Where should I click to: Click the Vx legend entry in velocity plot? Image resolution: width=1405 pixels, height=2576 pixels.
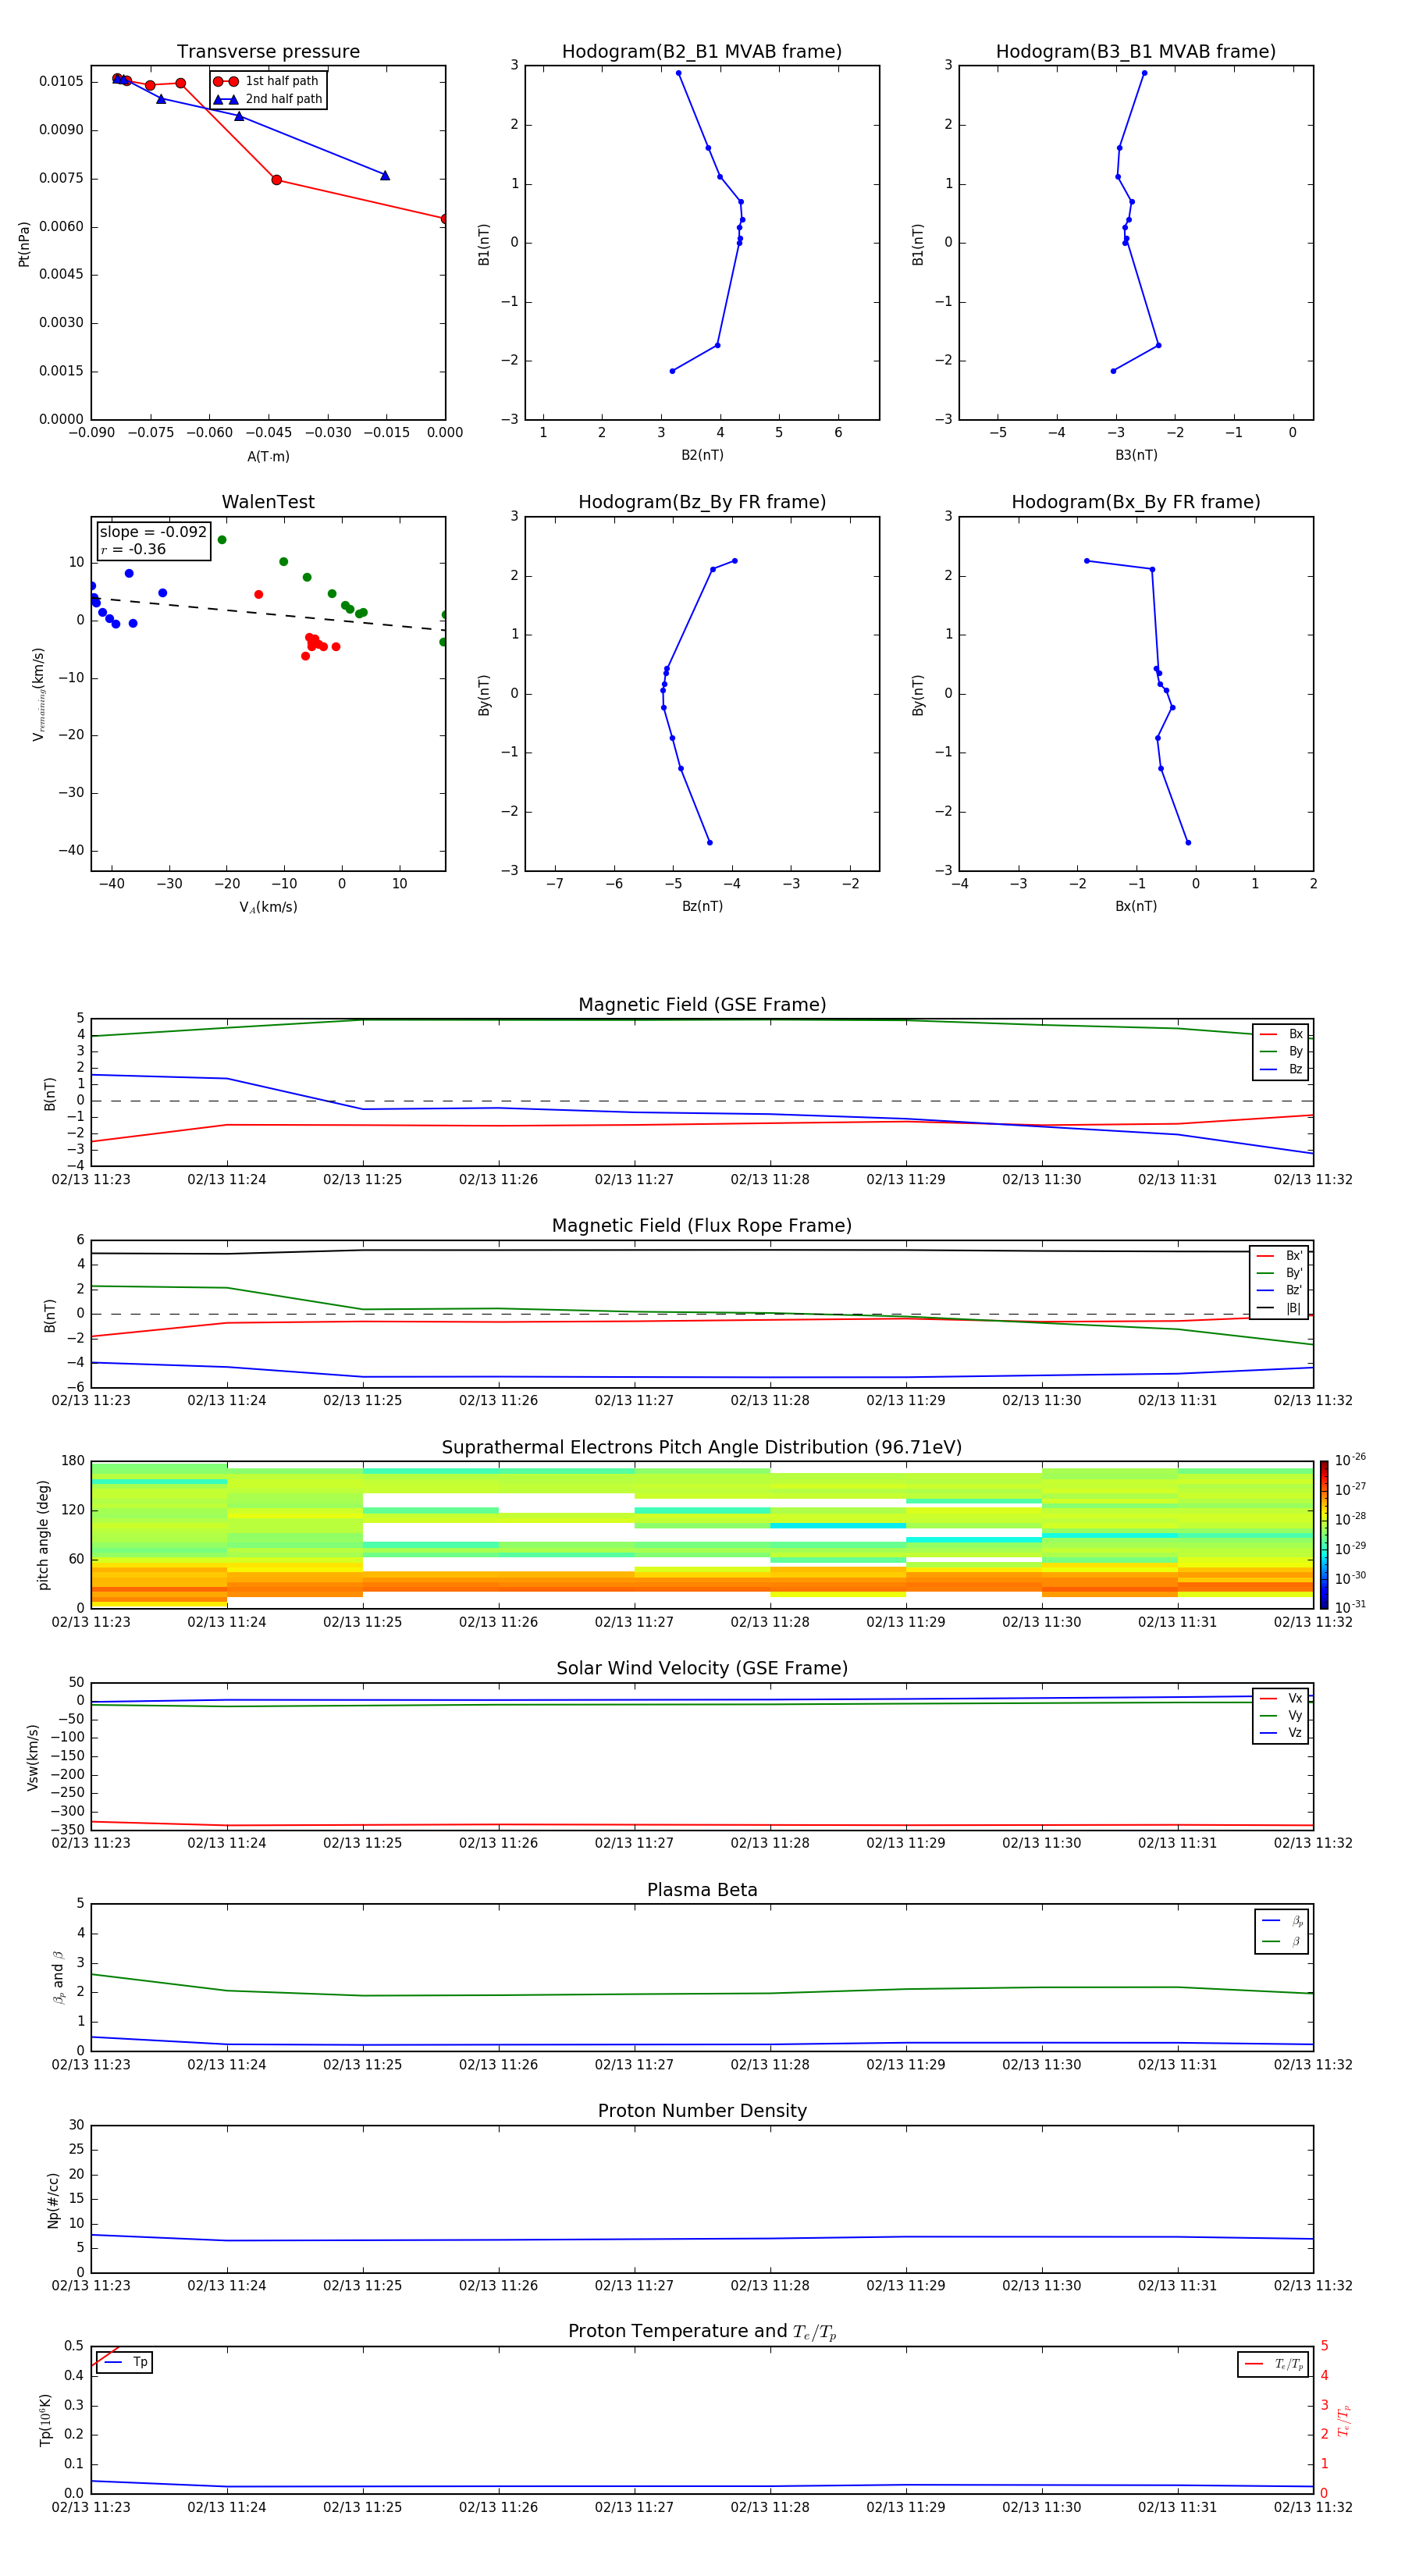click(1281, 1698)
